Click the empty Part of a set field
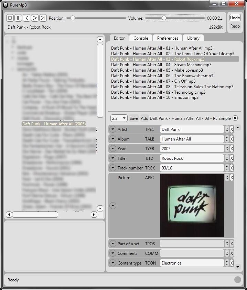Image resolution: width=247 pixels, height=290 pixels. coord(192,244)
